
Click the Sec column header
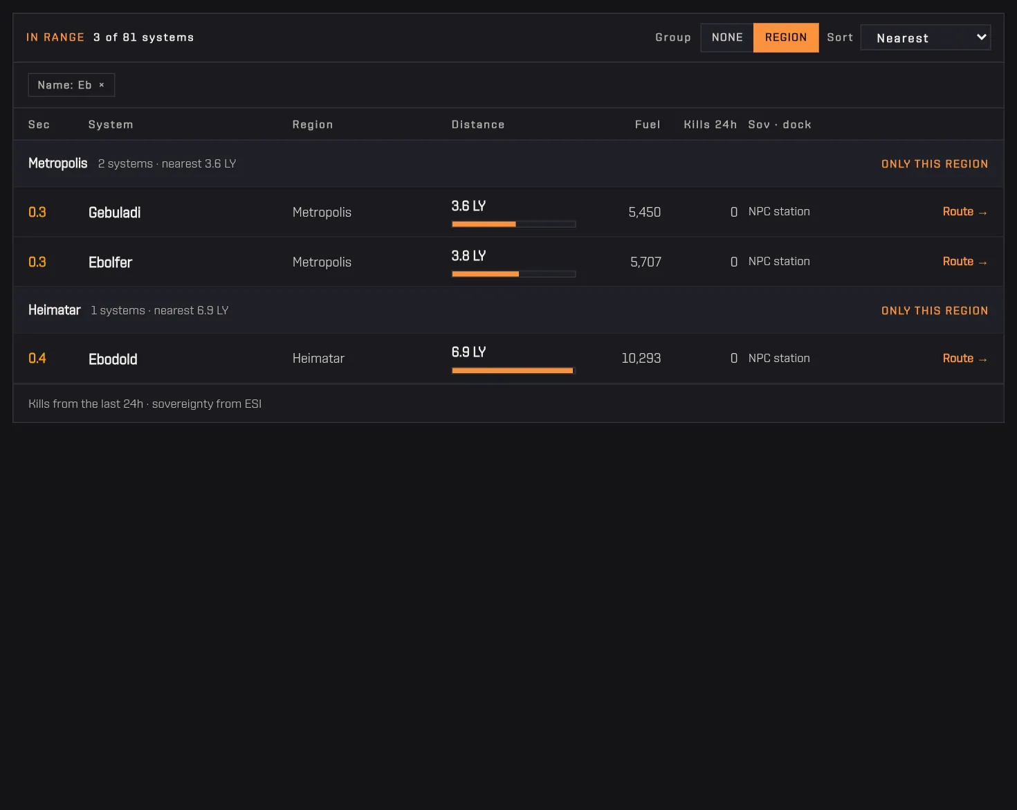click(39, 125)
